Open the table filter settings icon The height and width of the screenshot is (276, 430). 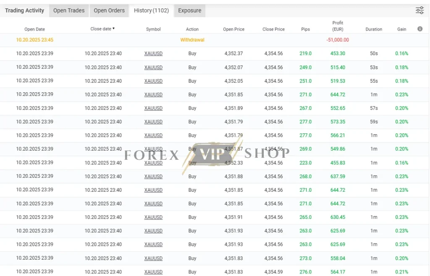click(x=420, y=10)
